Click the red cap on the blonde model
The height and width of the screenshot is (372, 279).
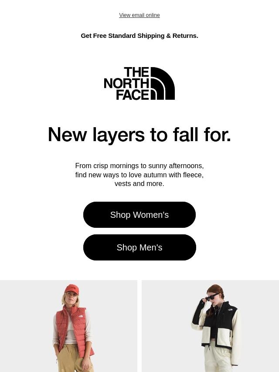point(71,289)
